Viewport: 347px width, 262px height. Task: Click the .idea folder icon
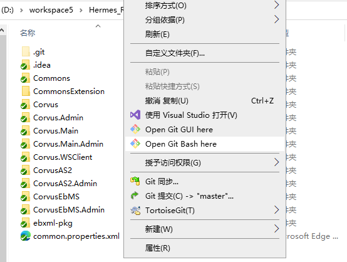[26, 65]
